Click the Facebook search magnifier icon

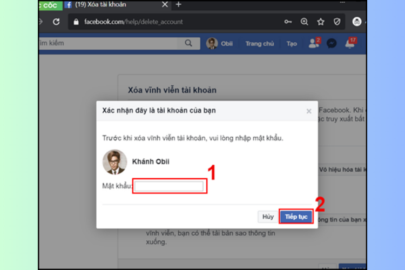pos(188,43)
